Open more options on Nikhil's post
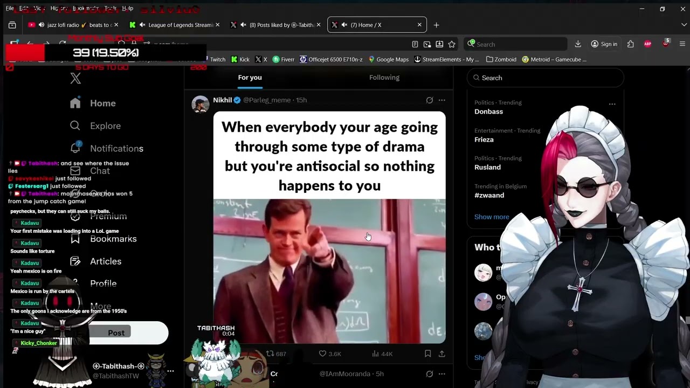Viewport: 690px width, 388px height. (442, 100)
